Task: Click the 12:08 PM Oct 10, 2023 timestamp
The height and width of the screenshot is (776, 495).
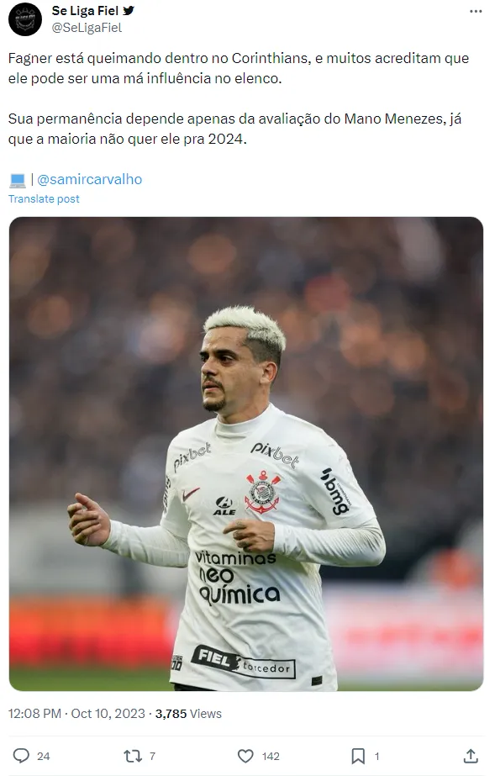Action: coord(76,714)
